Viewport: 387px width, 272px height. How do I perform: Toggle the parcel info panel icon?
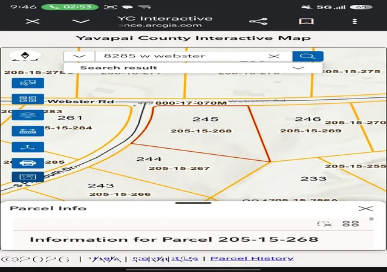[x=28, y=176]
